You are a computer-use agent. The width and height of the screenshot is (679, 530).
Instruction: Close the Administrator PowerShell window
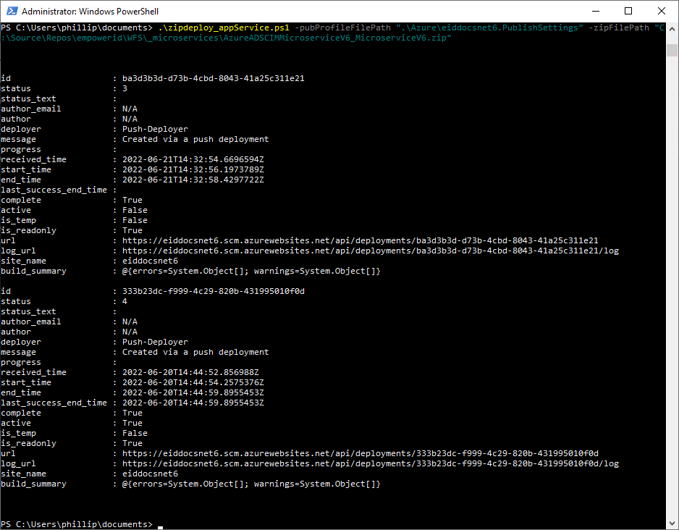click(x=661, y=11)
